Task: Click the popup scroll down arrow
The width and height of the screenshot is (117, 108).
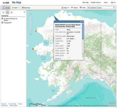Action: tap(83, 57)
